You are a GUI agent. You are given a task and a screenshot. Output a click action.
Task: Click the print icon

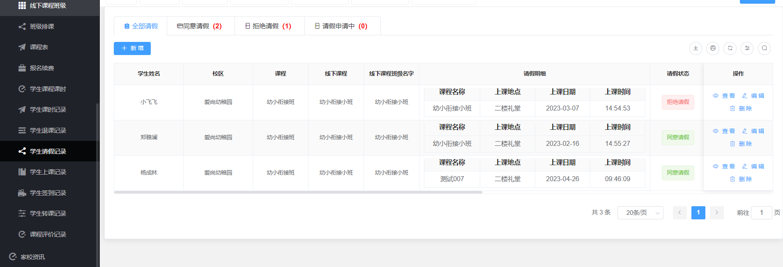click(713, 48)
